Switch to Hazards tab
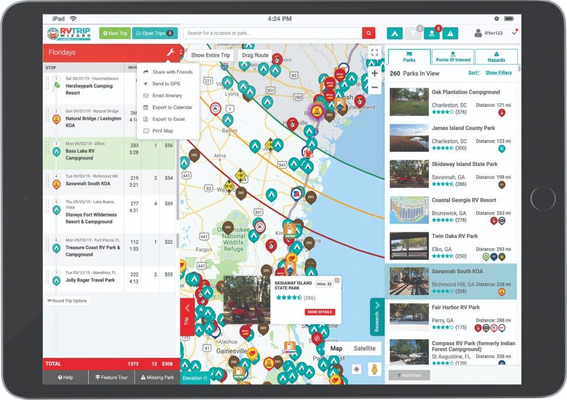This screenshot has width=567, height=400. click(496, 57)
